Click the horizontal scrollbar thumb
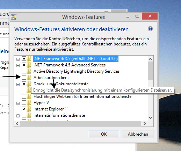181x151 pixels. click(x=80, y=123)
